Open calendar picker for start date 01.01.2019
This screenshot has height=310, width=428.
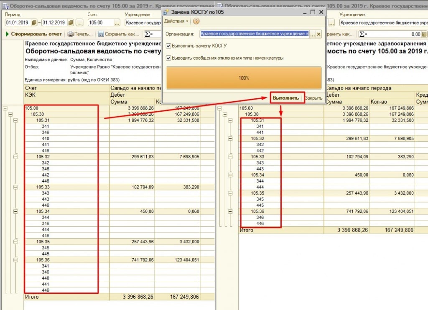point(34,22)
